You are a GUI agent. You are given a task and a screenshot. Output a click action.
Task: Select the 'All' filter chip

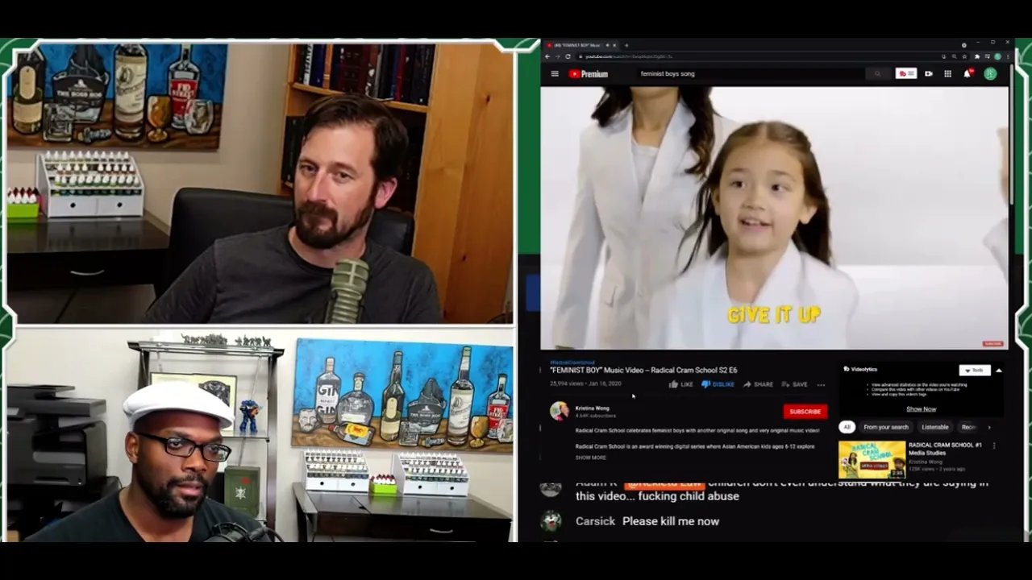point(847,427)
